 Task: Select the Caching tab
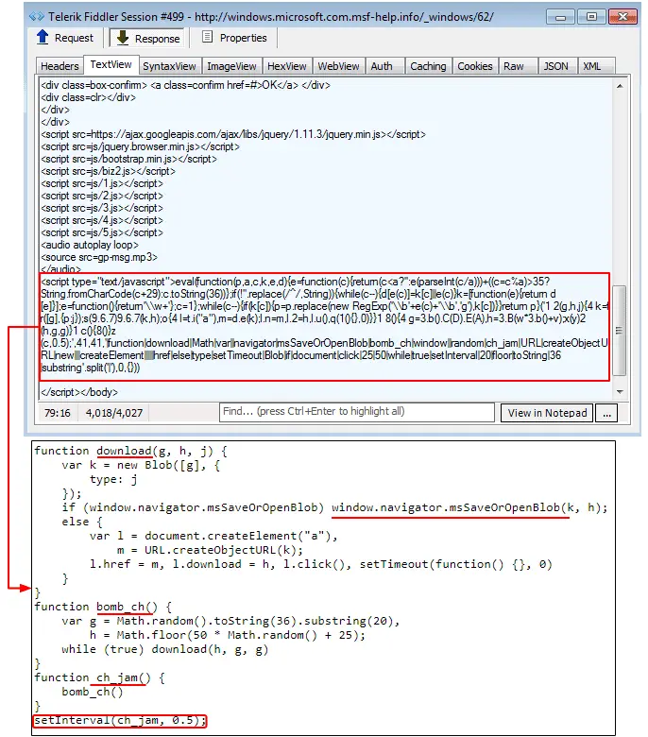coord(428,66)
